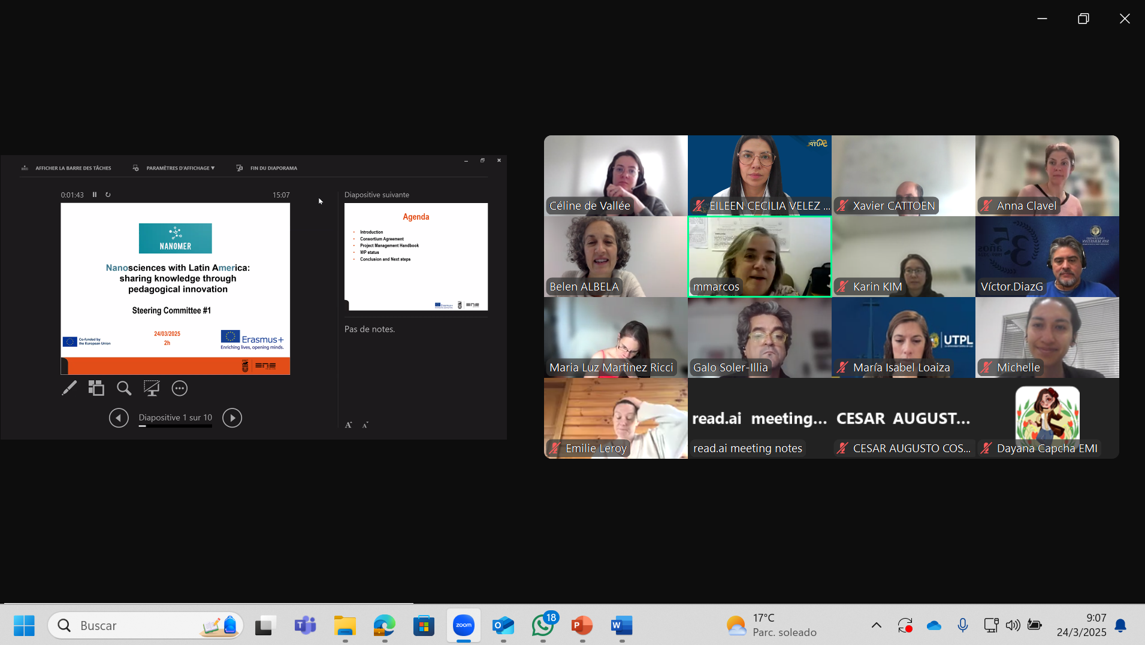Toggle the Windows taskbar microphone indicator
This screenshot has width=1145, height=645.
(962, 625)
